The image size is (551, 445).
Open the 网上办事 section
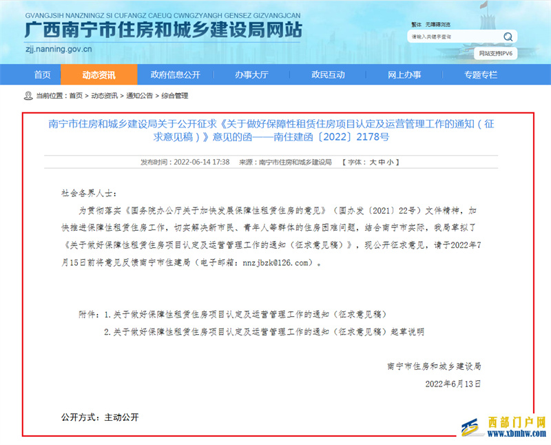coord(404,74)
